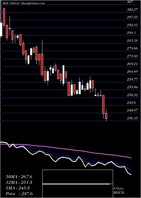
Task: Click the 250.32 price axis label
Action: click(x=133, y=95)
